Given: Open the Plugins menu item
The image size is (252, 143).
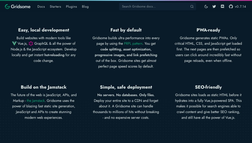Looking at the screenshot, I should (x=71, y=7).
